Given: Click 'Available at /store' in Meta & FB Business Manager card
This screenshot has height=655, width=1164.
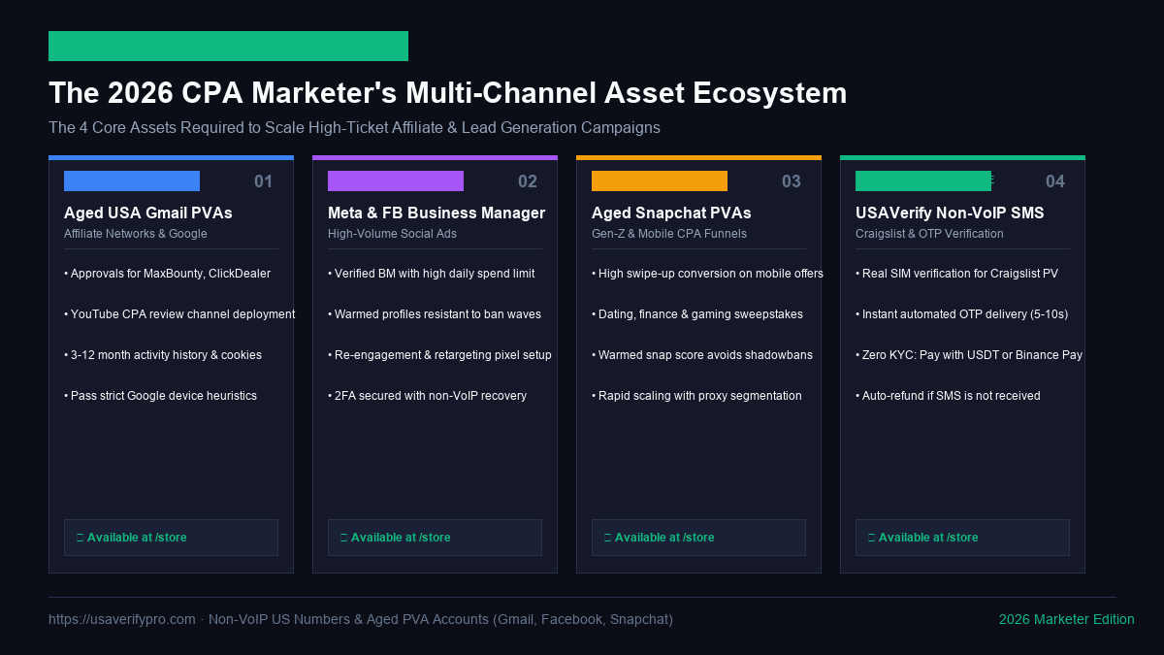Looking at the screenshot, I should coord(435,538).
